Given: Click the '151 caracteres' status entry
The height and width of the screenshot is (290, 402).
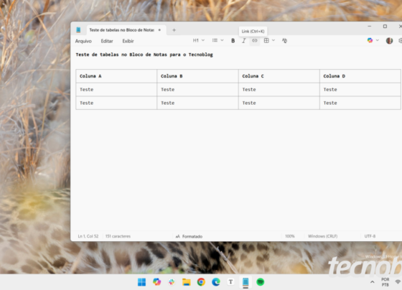Looking at the screenshot, I should [x=118, y=236].
